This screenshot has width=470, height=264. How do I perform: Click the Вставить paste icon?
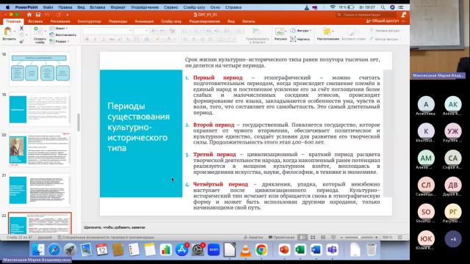click(x=8, y=31)
